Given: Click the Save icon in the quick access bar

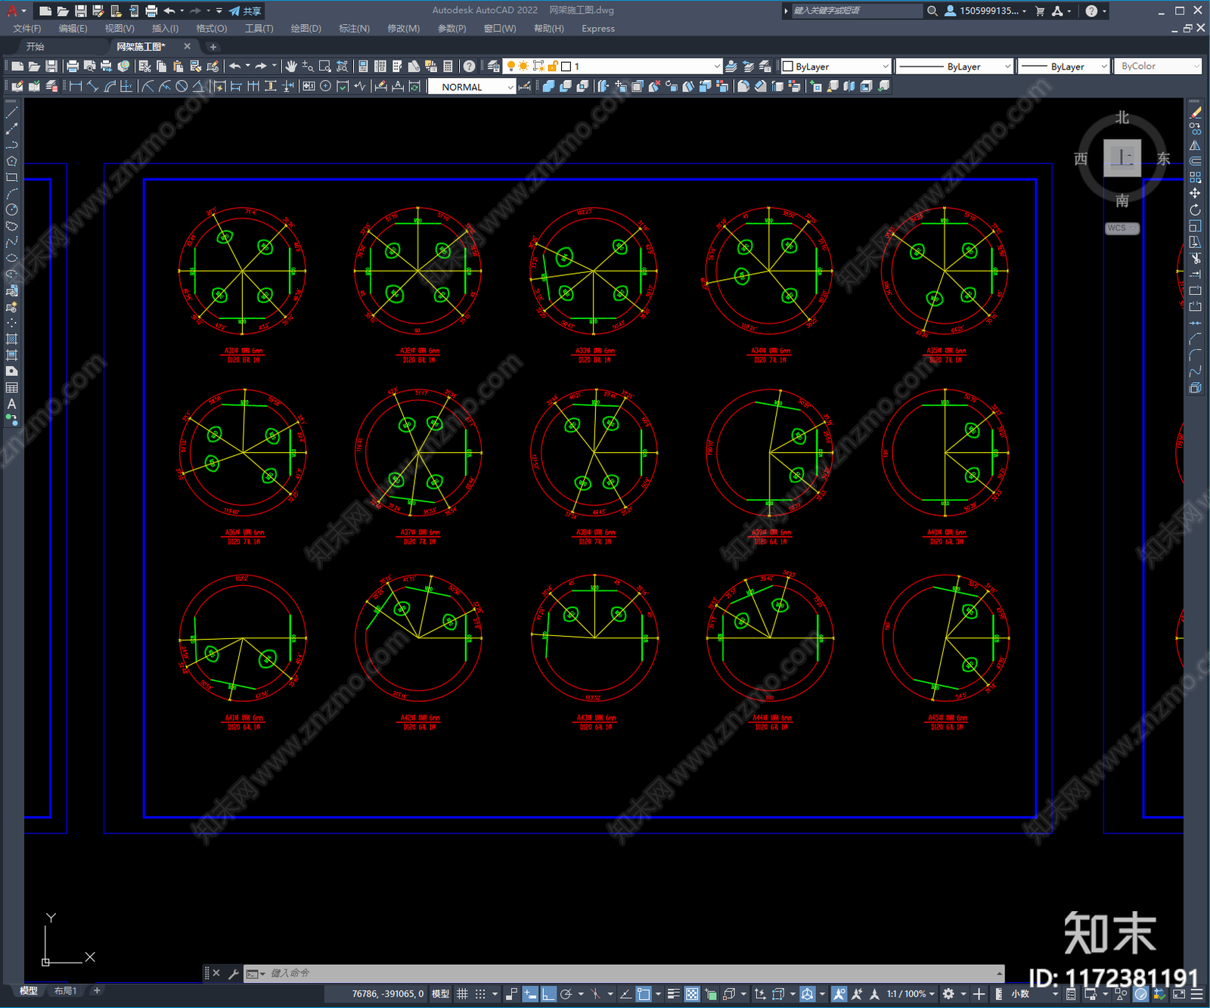Looking at the screenshot, I should click(x=81, y=11).
